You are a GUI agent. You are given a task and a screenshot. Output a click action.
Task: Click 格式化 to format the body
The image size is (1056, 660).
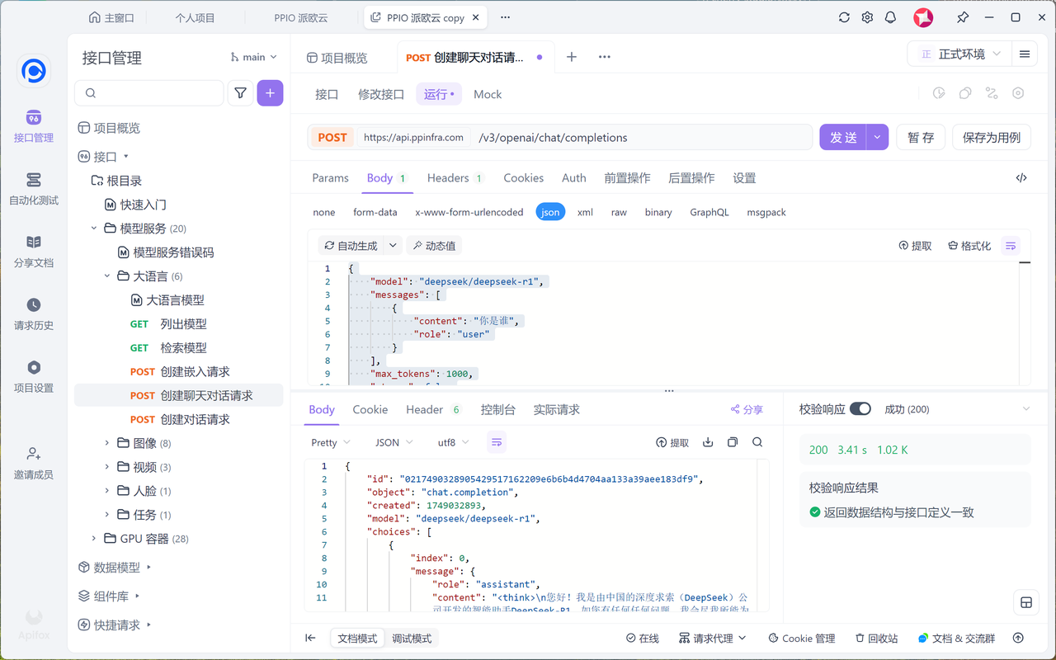(x=969, y=246)
